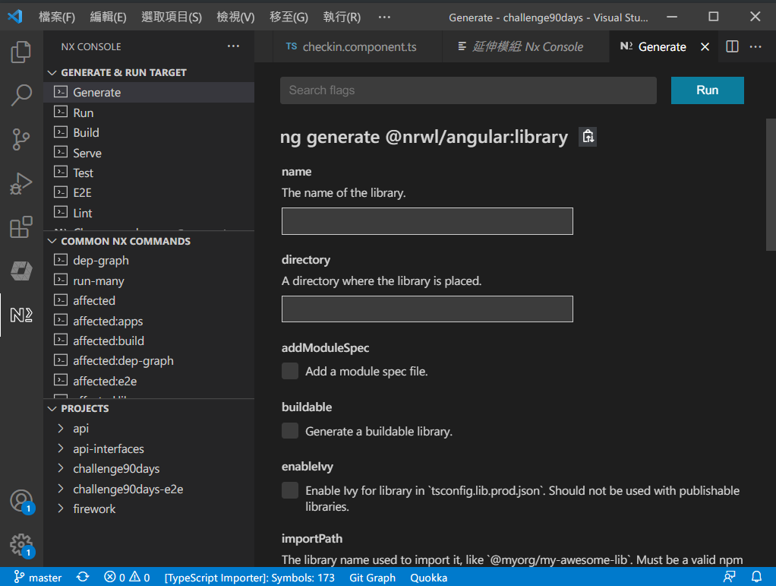This screenshot has height=586, width=776.
Task: Click the directory input field
Action: click(427, 309)
